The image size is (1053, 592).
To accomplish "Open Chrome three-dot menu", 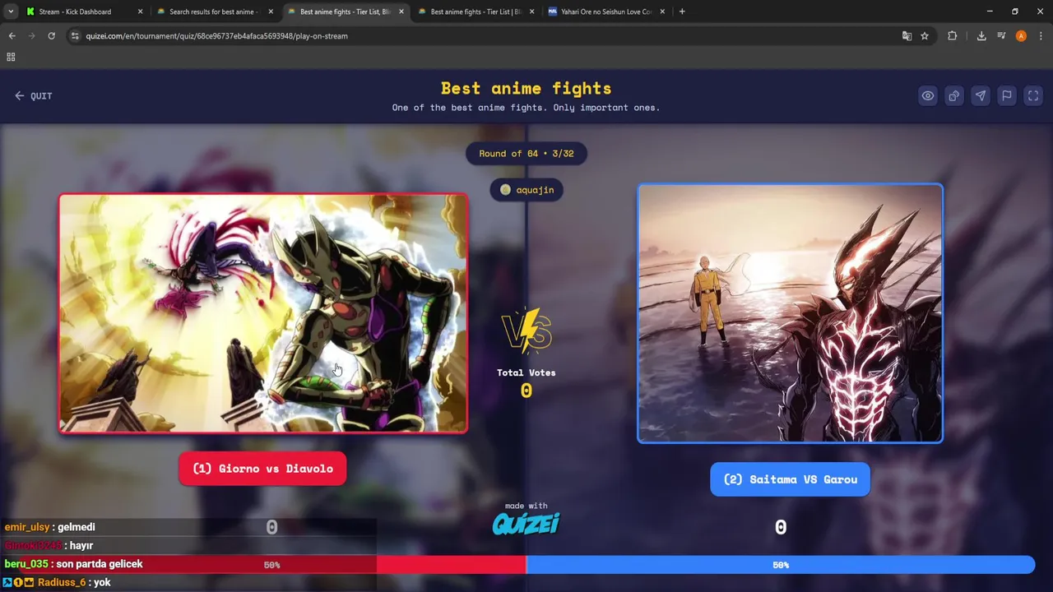I will 1041,36.
